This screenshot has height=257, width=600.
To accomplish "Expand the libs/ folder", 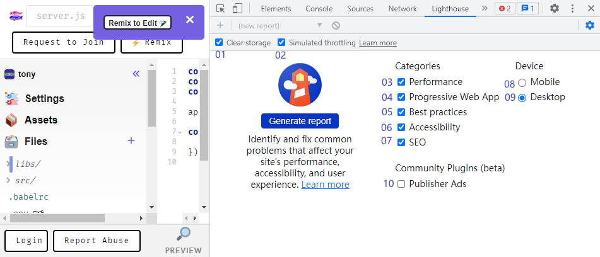I will point(9,164).
